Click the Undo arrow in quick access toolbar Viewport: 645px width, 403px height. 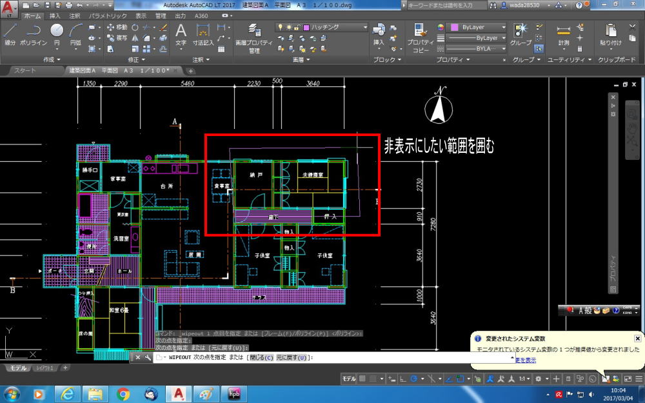pyautogui.click(x=79, y=5)
